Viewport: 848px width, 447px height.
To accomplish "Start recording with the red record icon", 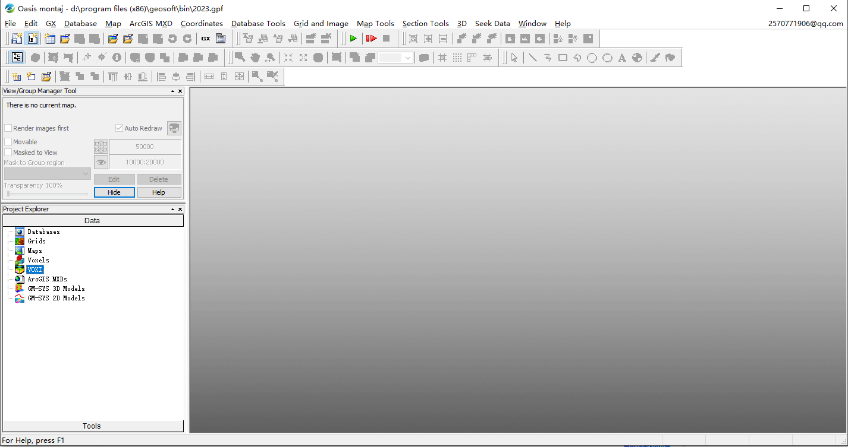I will point(371,39).
